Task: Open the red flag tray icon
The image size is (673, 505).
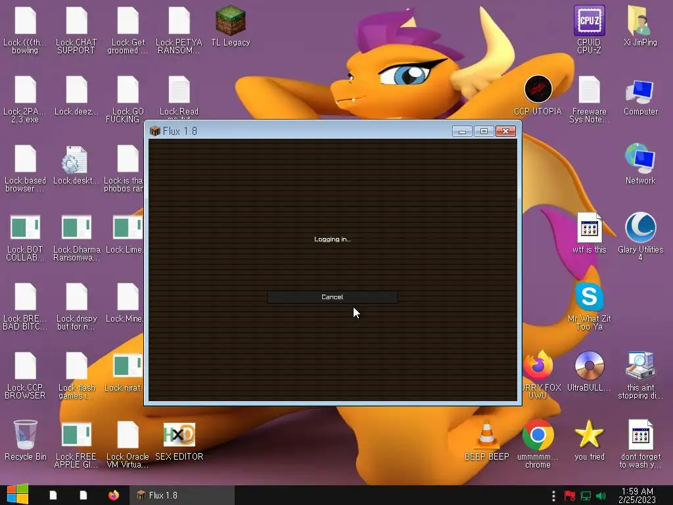Action: [570, 496]
